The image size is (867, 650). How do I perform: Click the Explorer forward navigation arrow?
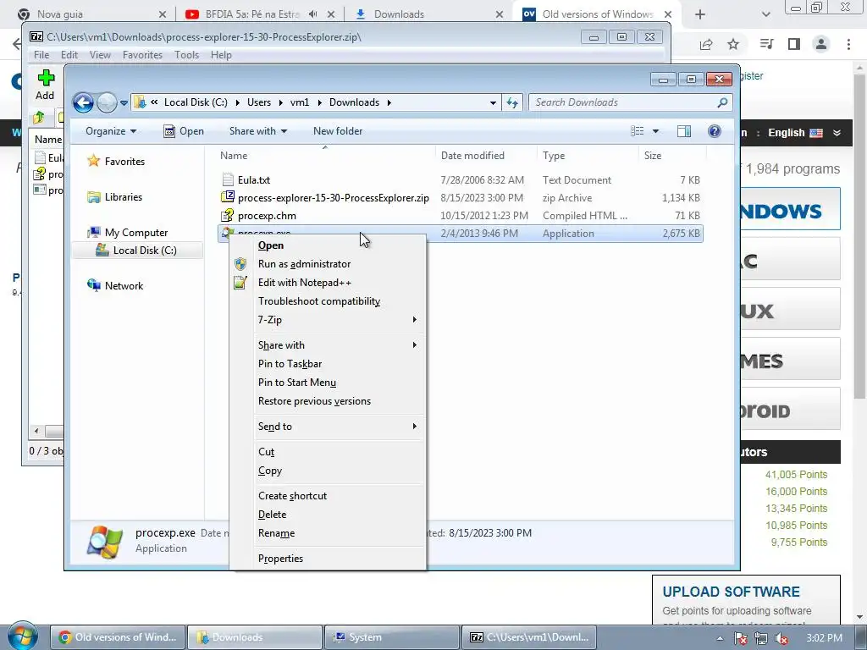(x=107, y=102)
